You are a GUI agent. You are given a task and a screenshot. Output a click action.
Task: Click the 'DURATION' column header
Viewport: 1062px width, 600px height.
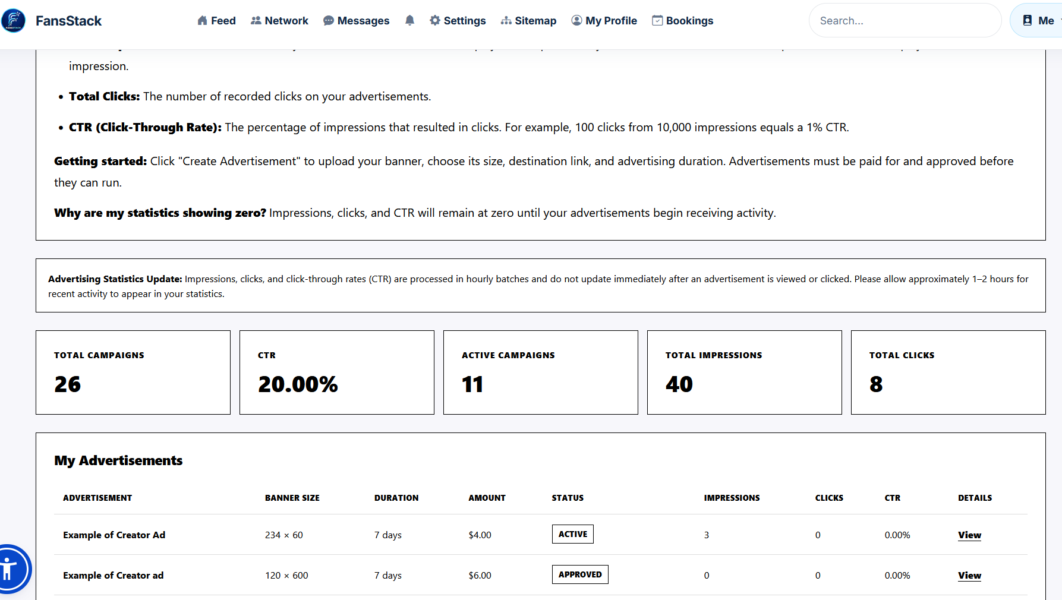pos(396,498)
